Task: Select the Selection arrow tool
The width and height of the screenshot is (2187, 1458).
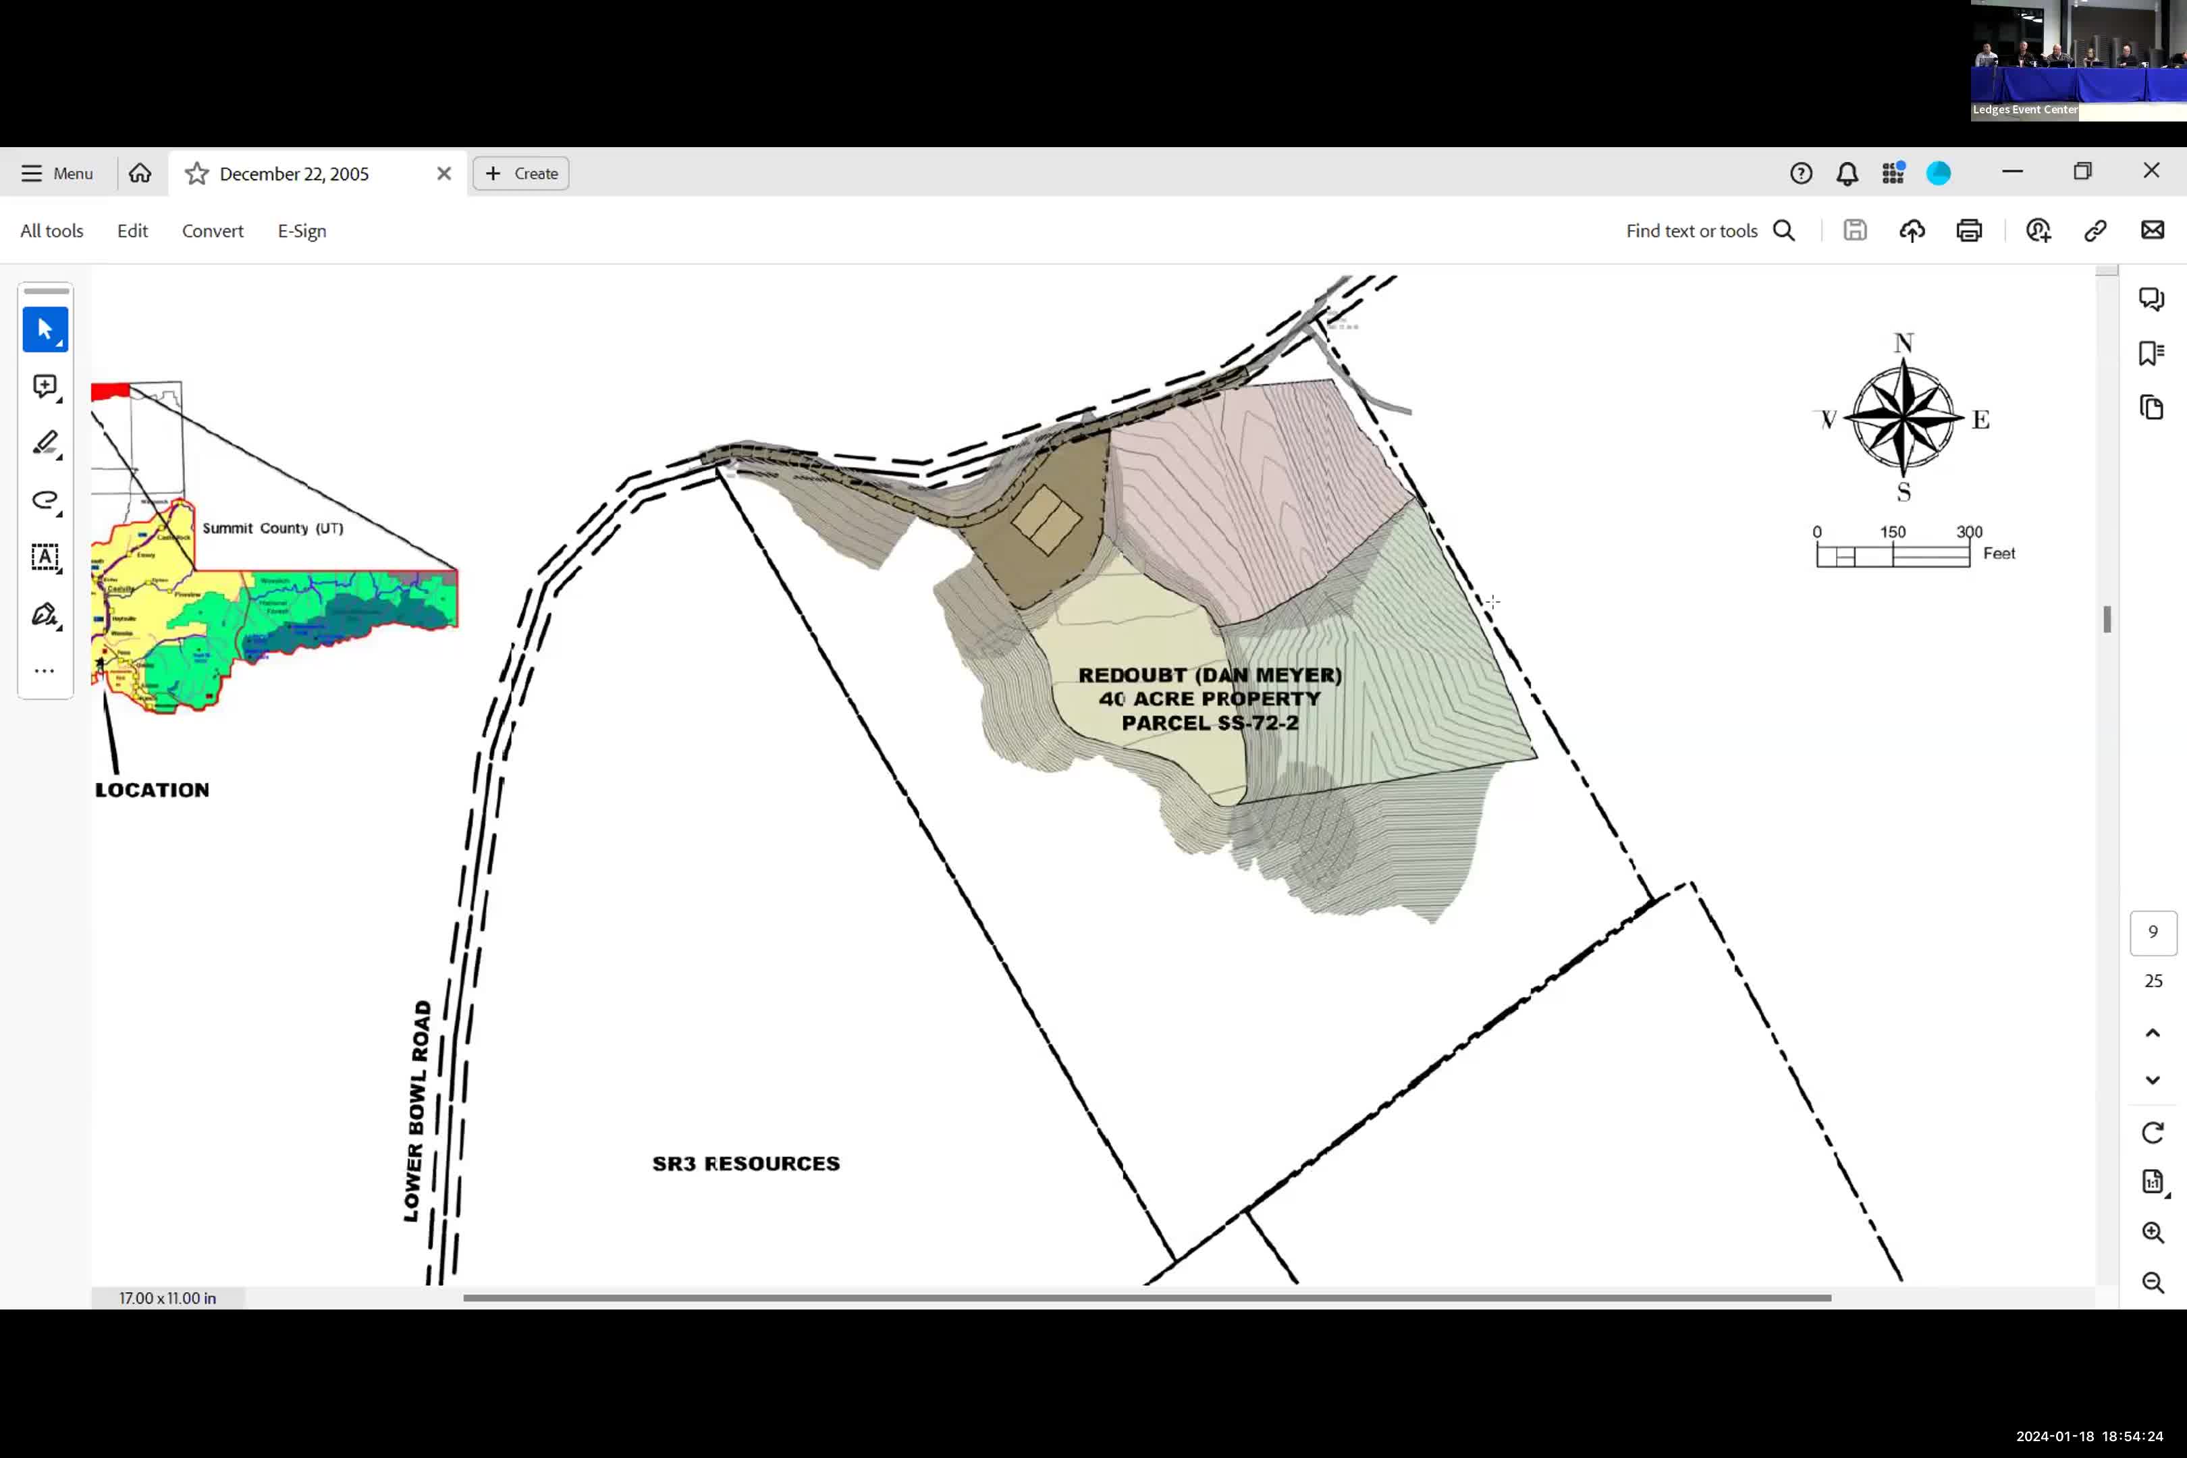Action: point(45,329)
